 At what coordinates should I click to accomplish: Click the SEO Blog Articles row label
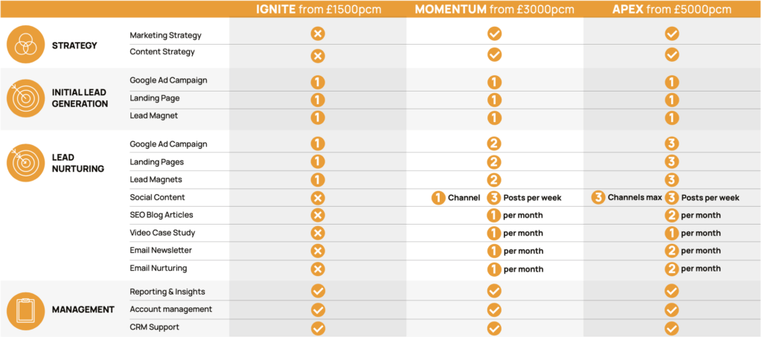[161, 215]
